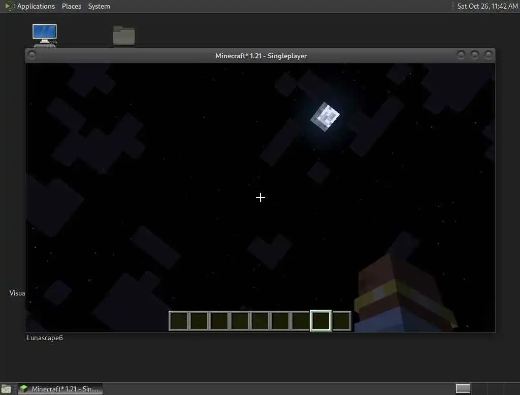Select the third hotbar slot
Image resolution: width=520 pixels, height=395 pixels.
219,321
